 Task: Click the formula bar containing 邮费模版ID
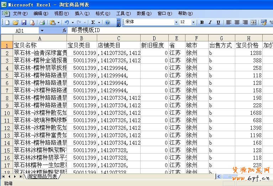point(160,31)
